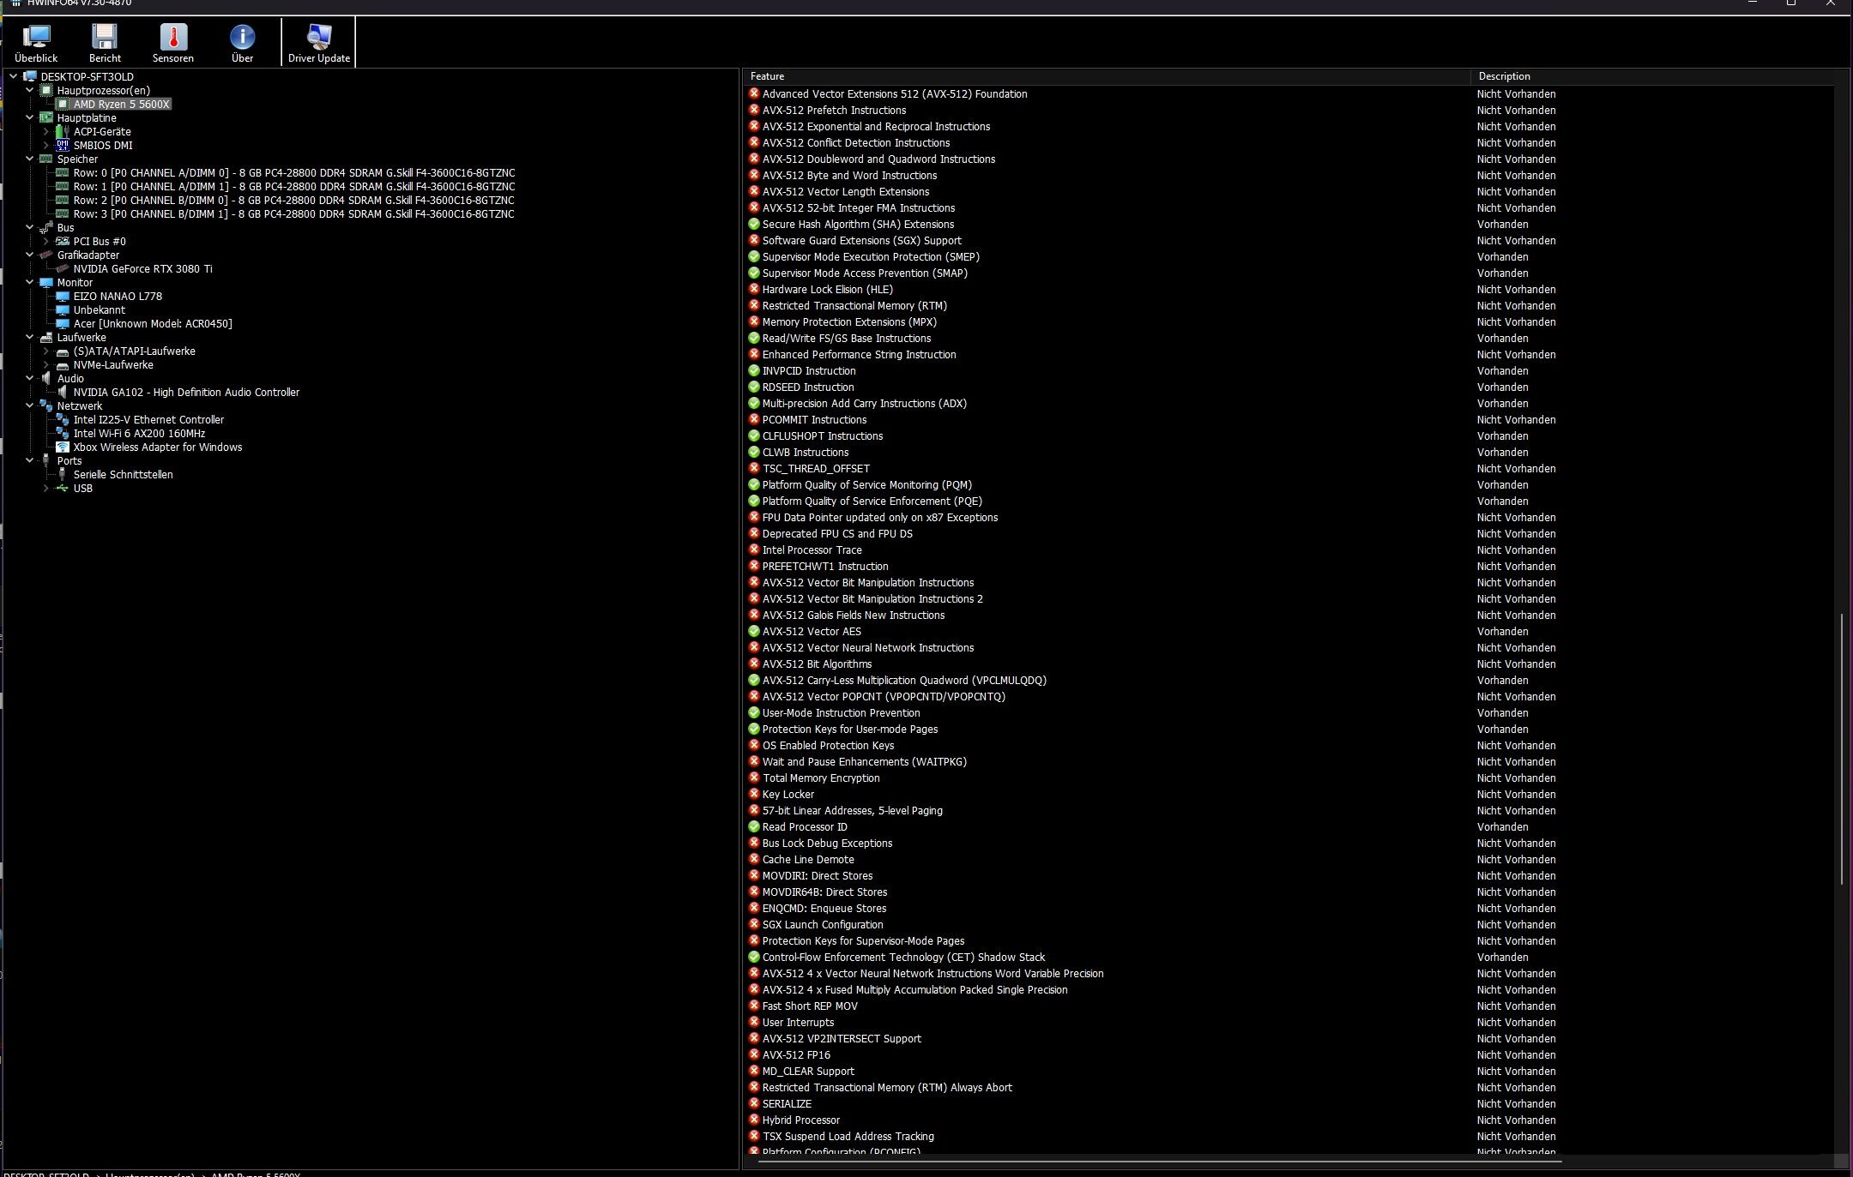Viewport: 1853px width, 1177px height.
Task: Click the red cross icon beside Hybrid Processor
Action: 754,1120
